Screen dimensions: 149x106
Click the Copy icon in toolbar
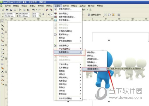pos(24,10)
